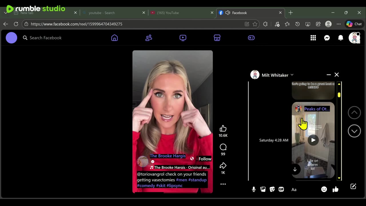This screenshot has height=206, width=366.
Task: Jump to the latest chat message
Action: [x=295, y=169]
